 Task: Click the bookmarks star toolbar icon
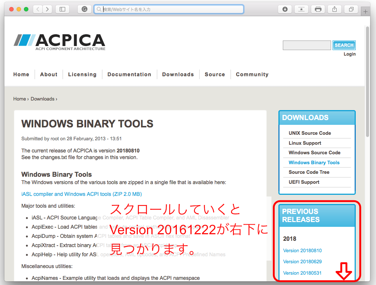point(301,9)
